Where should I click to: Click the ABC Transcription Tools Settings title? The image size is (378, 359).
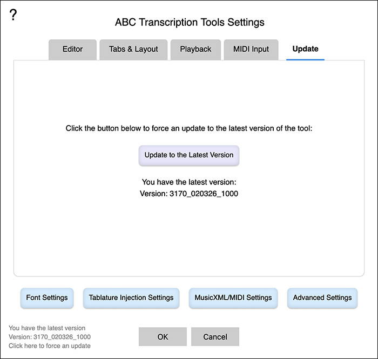pyautogui.click(x=190, y=23)
